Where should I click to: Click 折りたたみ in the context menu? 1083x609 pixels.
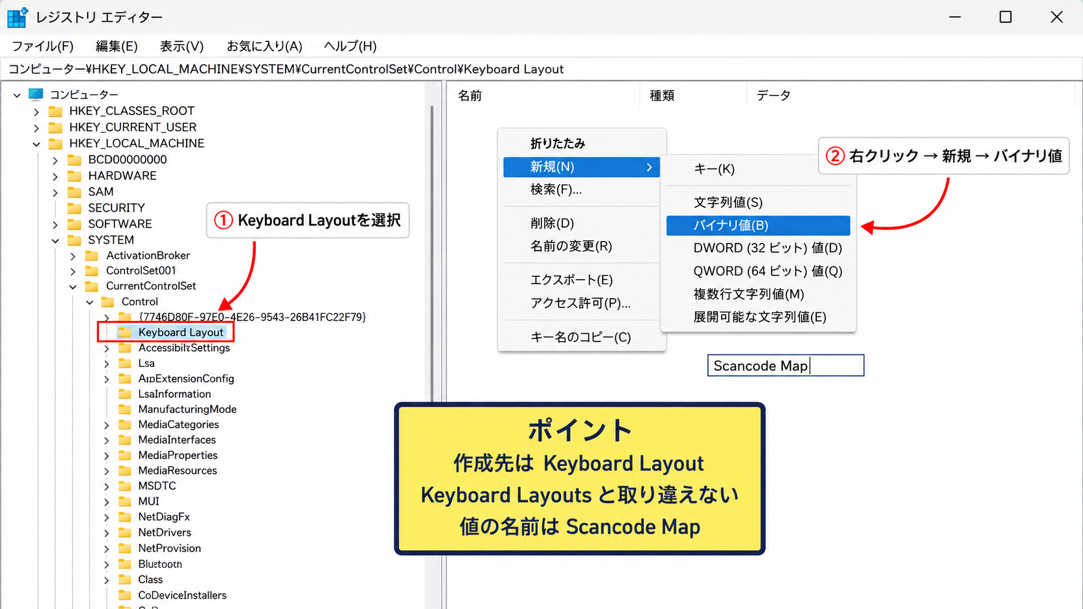tap(582, 144)
